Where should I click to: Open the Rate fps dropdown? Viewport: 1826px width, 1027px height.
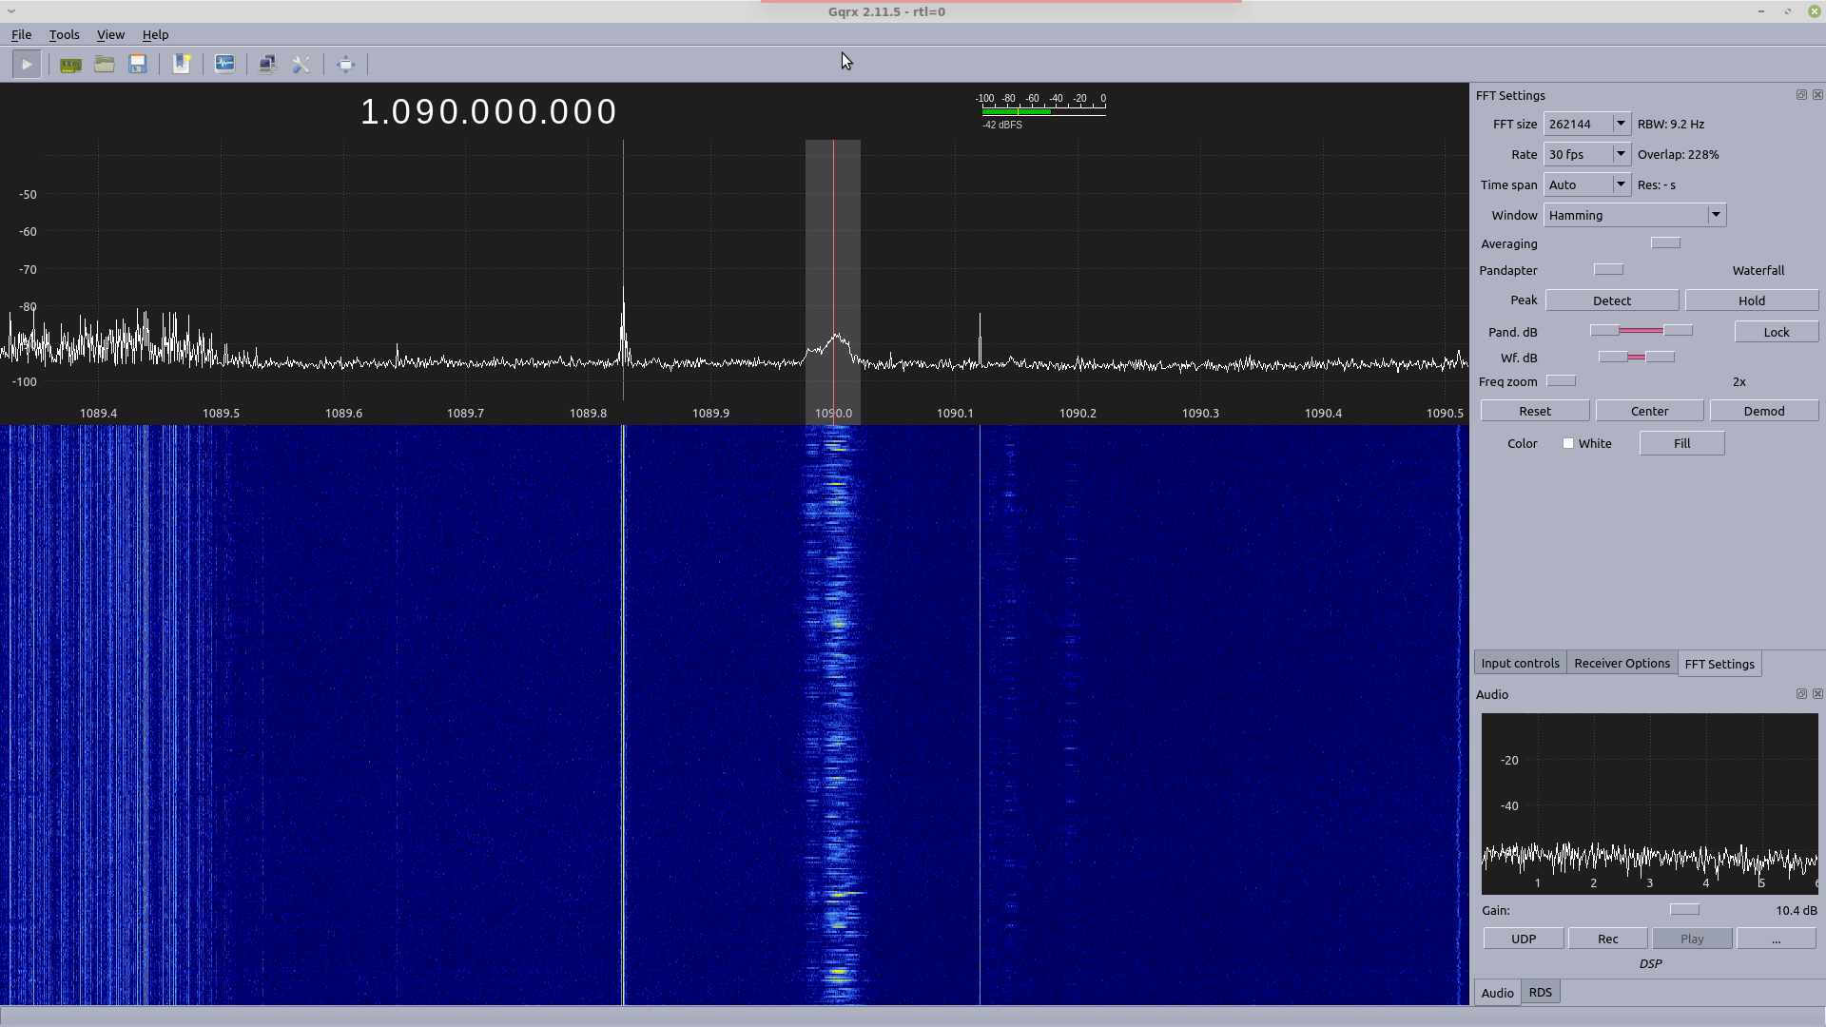coord(1620,155)
